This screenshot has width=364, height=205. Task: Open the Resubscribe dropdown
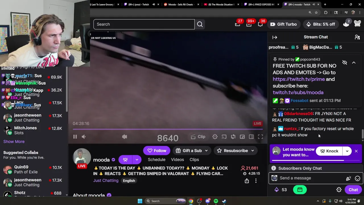[x=236, y=151]
